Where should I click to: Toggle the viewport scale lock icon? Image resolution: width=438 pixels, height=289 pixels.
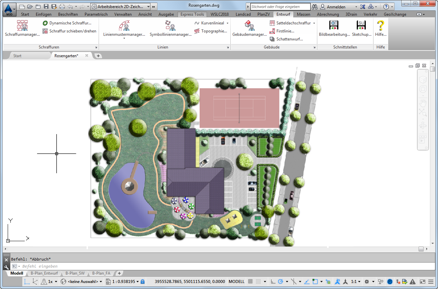[x=143, y=282]
